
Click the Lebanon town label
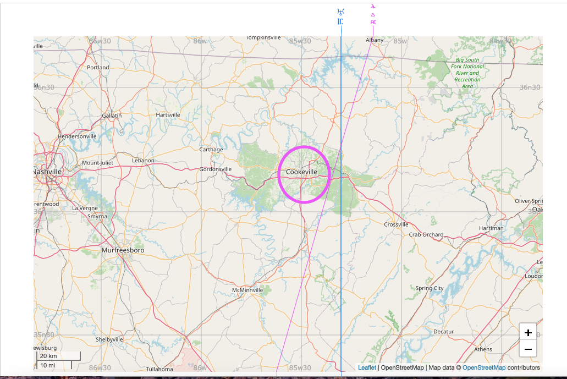click(x=143, y=160)
